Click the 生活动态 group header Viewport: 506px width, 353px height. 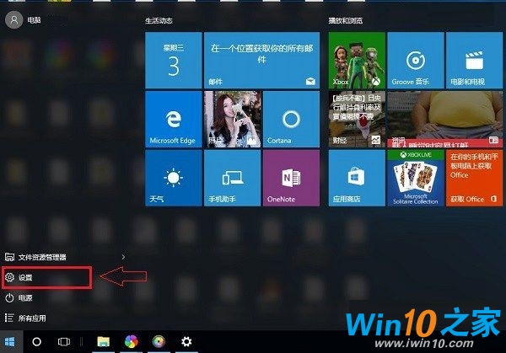159,21
